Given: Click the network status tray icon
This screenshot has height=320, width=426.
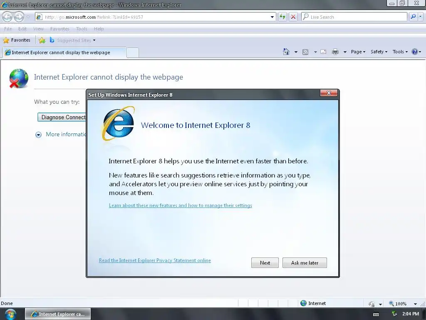Looking at the screenshot, I should coord(394,314).
